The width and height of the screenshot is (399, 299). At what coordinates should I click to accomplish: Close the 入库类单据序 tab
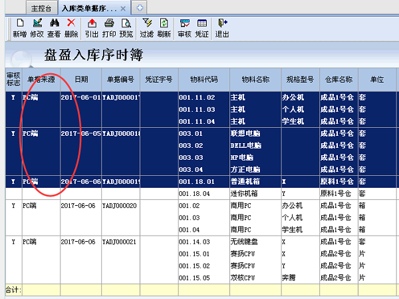click(123, 8)
